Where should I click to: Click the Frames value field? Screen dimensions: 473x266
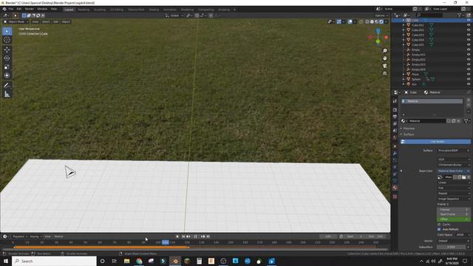pyautogui.click(x=454, y=209)
